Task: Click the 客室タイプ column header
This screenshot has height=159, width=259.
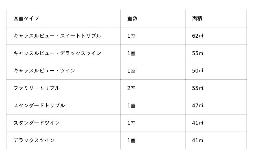Action: coord(26,18)
